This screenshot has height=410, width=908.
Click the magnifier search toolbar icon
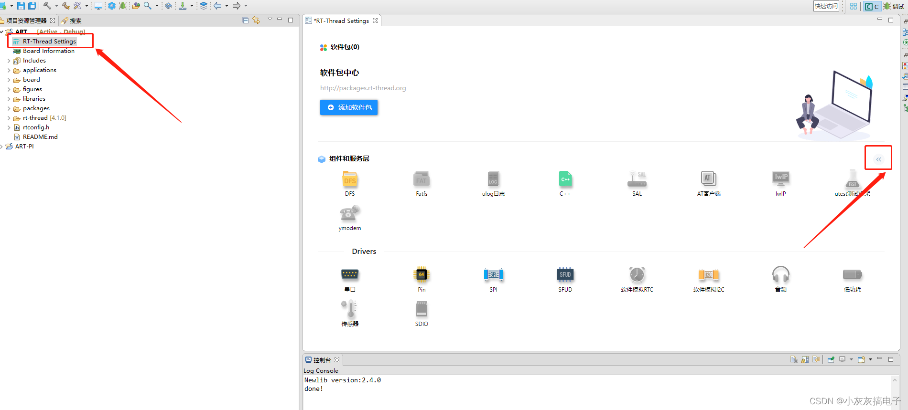coord(147,6)
